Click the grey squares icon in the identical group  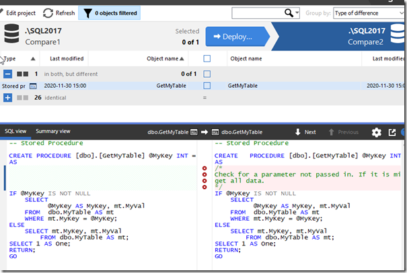tap(23, 97)
